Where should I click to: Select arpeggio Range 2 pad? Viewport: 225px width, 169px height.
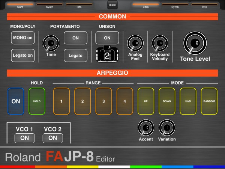82,101
